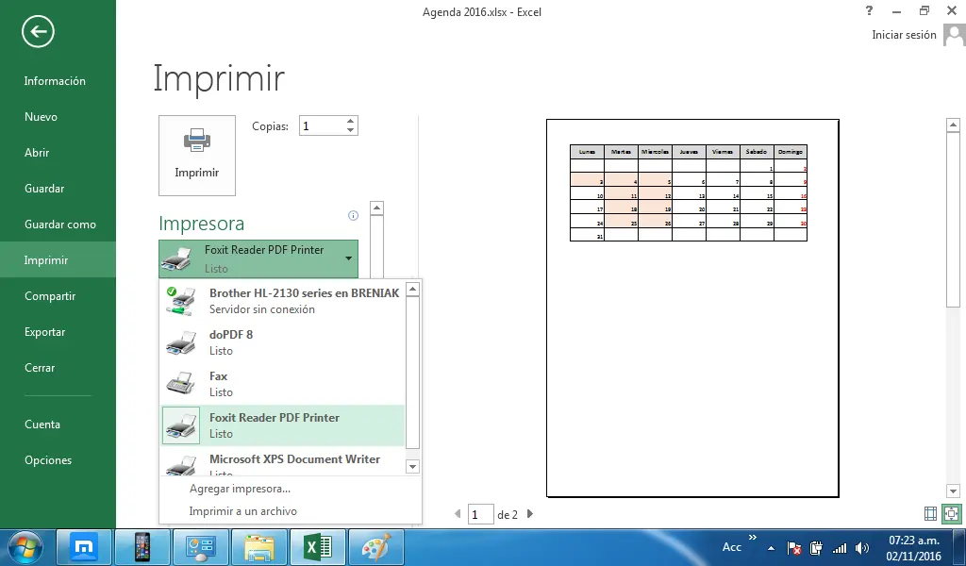Choose the doPDF 8 printer
This screenshot has height=566, width=966.
pos(283,342)
